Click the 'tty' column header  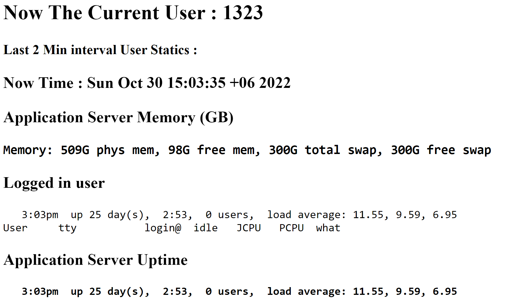tap(68, 228)
